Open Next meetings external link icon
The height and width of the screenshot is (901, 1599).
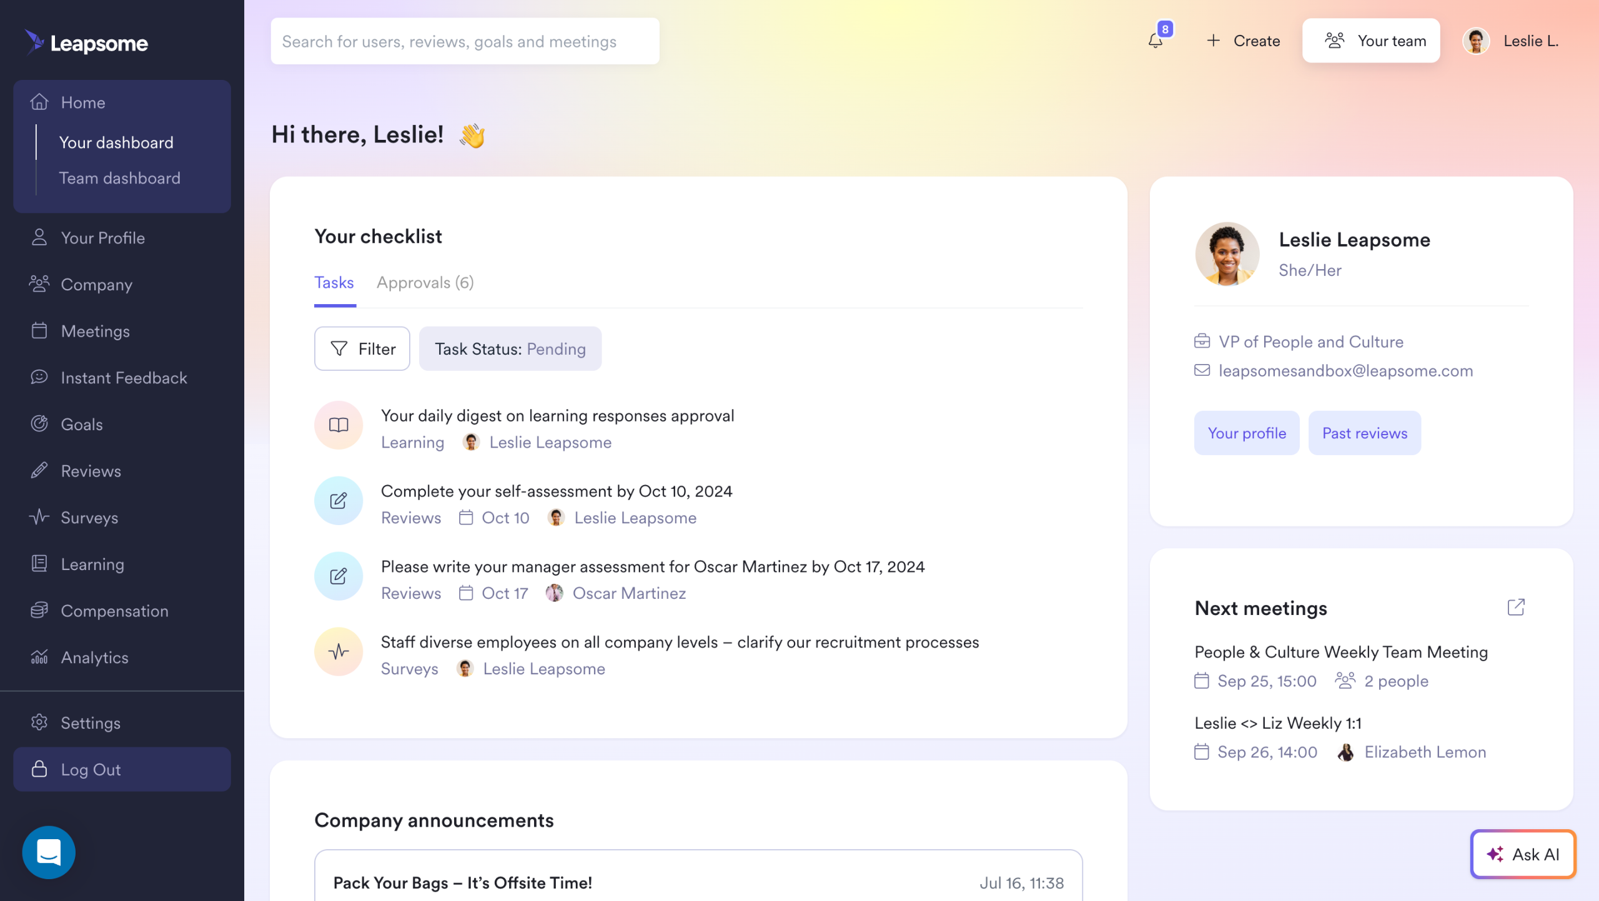point(1516,607)
